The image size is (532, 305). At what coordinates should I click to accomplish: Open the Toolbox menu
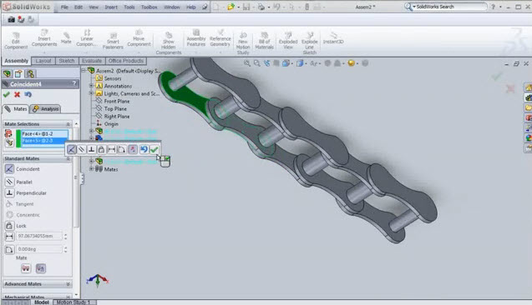[x=149, y=7]
